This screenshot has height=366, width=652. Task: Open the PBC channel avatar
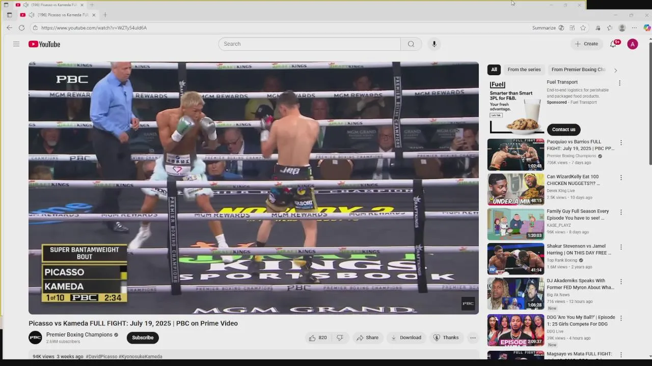(x=35, y=338)
